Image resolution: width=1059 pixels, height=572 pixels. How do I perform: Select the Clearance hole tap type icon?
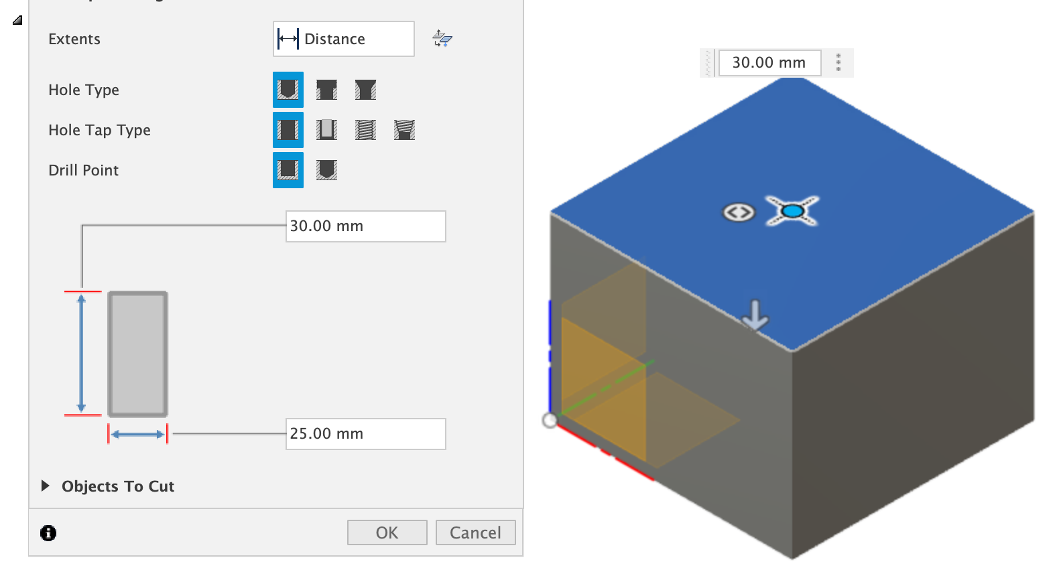pos(326,130)
